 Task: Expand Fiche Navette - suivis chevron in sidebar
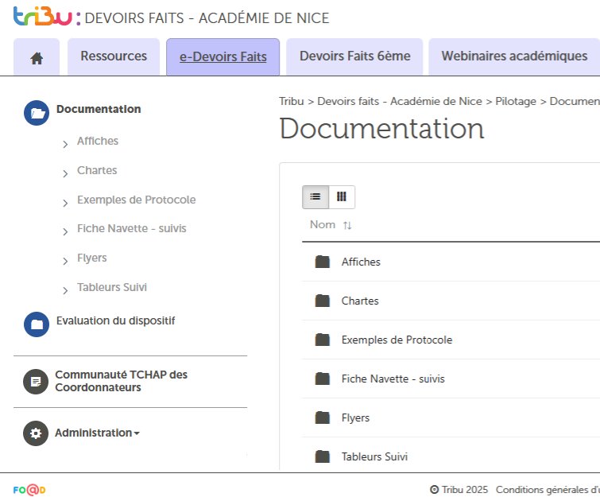coord(65,231)
